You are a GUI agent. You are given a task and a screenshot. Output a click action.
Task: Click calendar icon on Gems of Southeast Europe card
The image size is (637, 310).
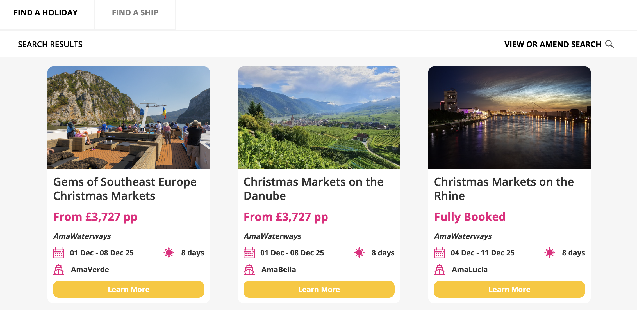[59, 253]
